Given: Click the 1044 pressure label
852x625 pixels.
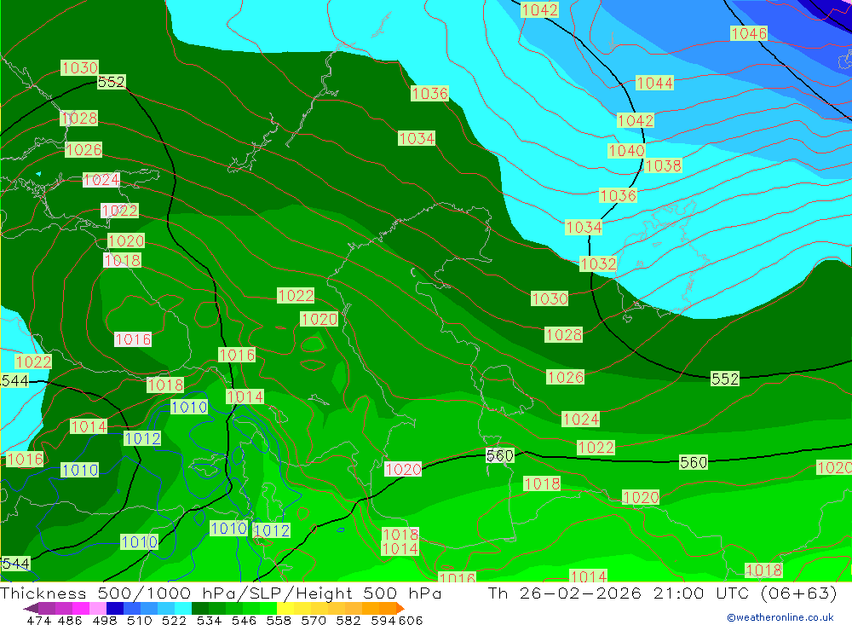Looking at the screenshot, I should coord(654,83).
